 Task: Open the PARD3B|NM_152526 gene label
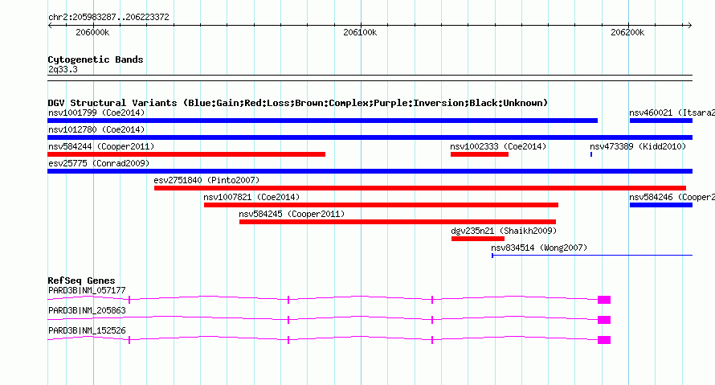[x=87, y=330]
